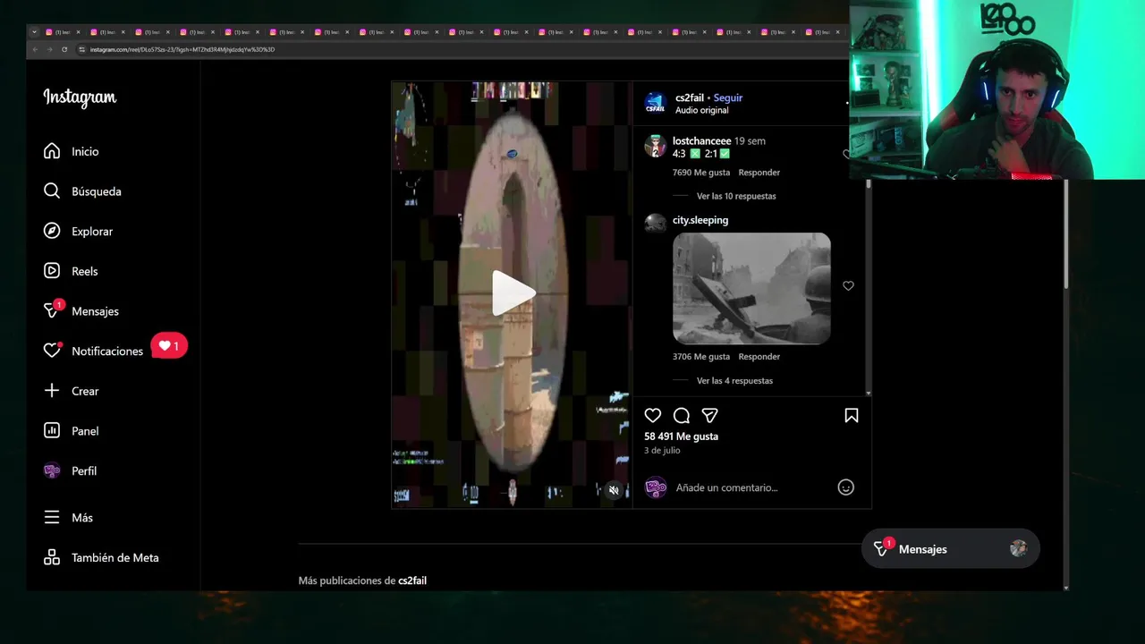Go to Perfil in the sidebar

point(71,470)
